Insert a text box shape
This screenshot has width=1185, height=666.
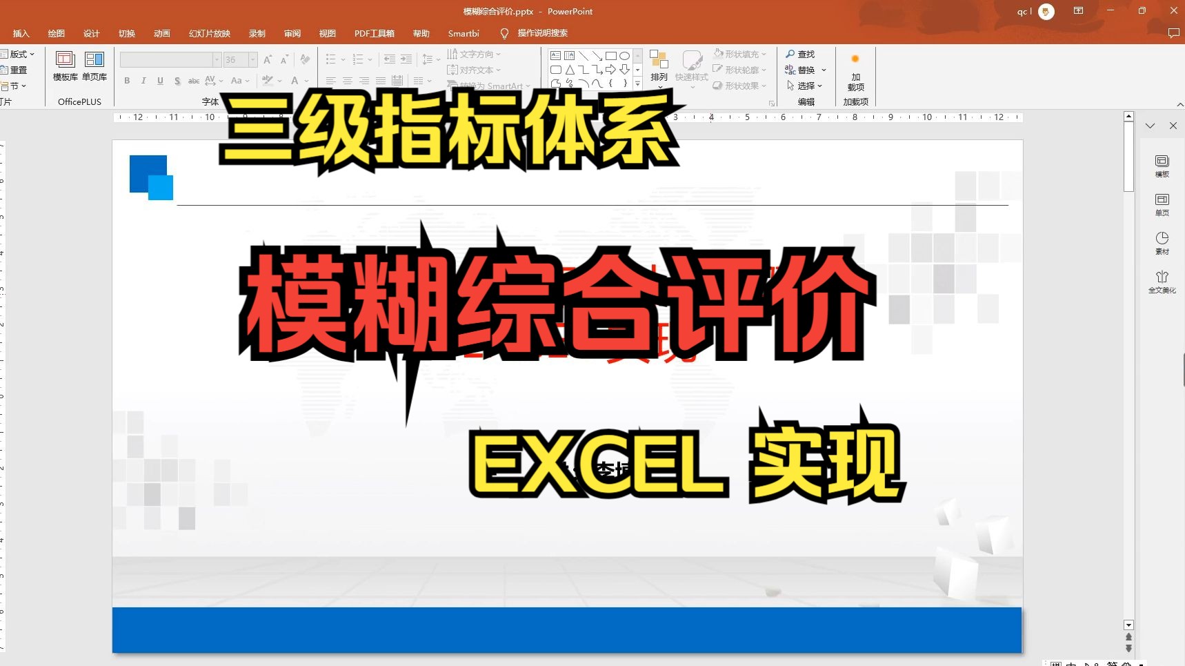556,55
